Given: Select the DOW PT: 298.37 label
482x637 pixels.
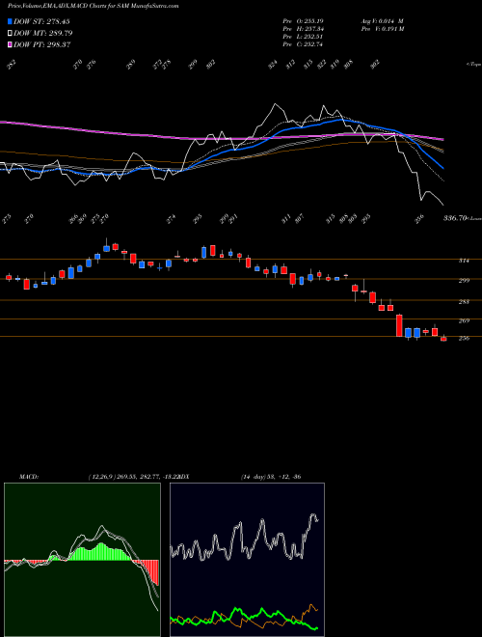Looking at the screenshot, I should pos(41,44).
